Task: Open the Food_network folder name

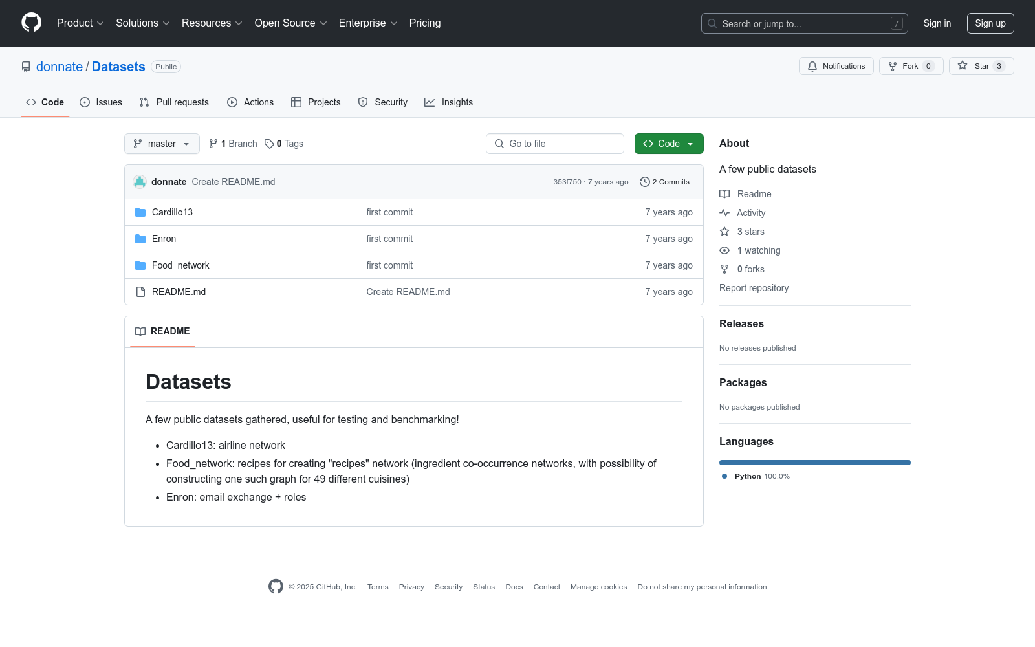Action: click(x=180, y=265)
